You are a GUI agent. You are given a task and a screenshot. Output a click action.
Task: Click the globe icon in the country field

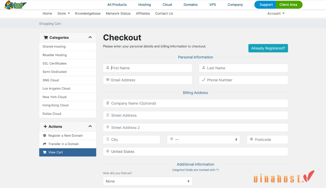pyautogui.click(x=108, y=151)
